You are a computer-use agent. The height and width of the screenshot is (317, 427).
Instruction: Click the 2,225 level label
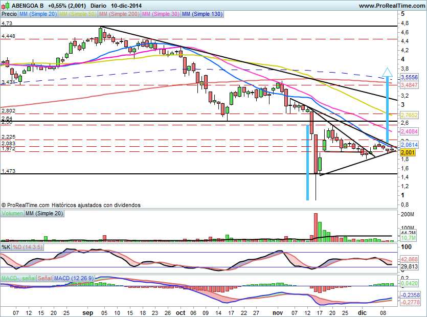coord(8,137)
